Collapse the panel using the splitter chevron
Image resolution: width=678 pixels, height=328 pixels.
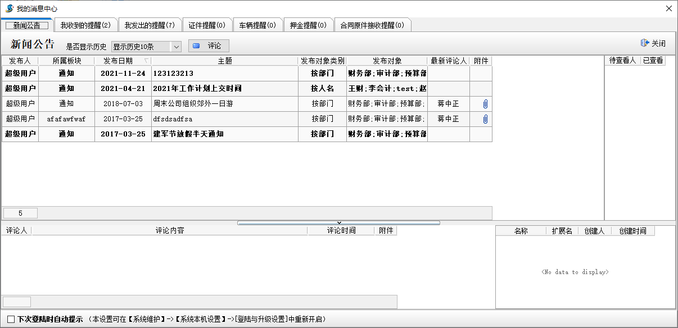pyautogui.click(x=338, y=223)
